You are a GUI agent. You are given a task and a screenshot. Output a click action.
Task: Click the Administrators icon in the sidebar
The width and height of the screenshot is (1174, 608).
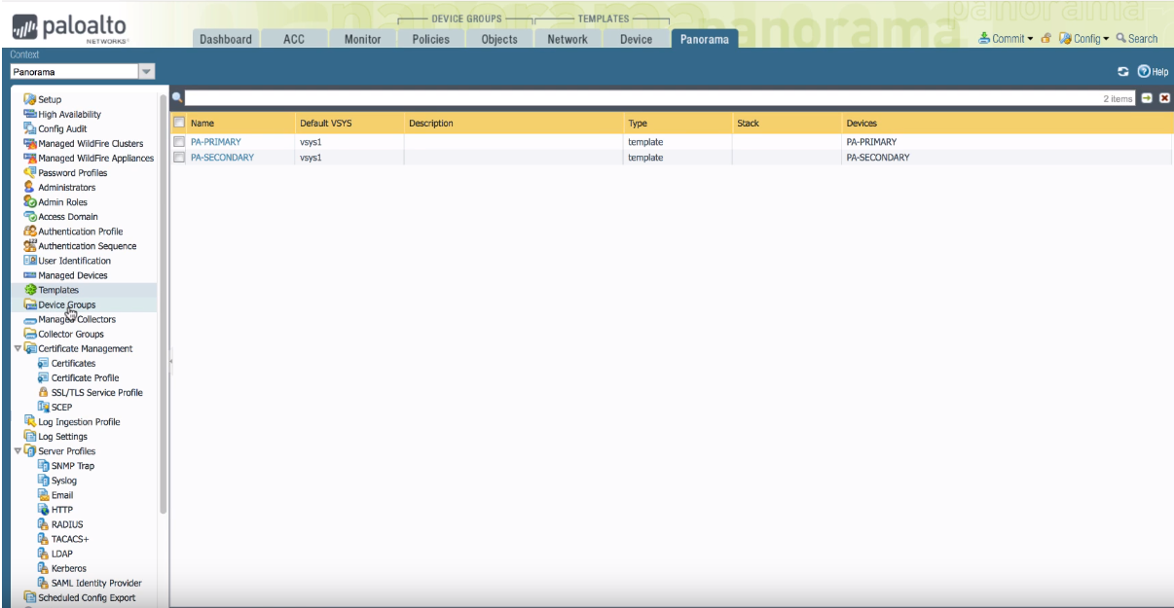(30, 188)
